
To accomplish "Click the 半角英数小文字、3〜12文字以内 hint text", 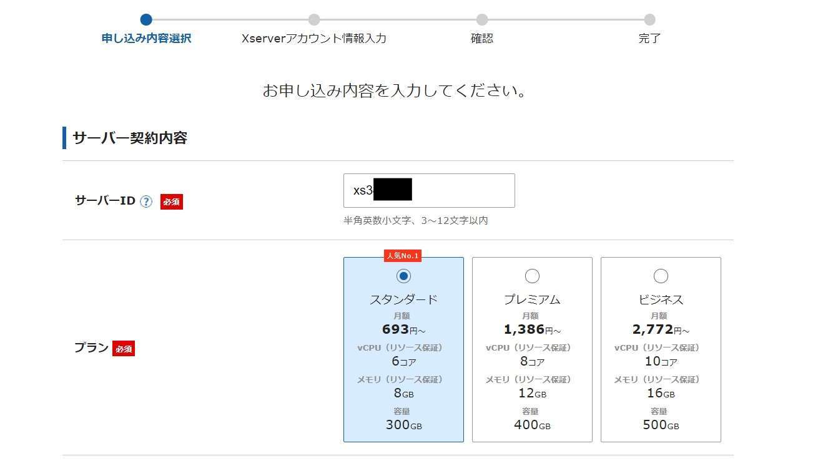I will click(x=416, y=220).
